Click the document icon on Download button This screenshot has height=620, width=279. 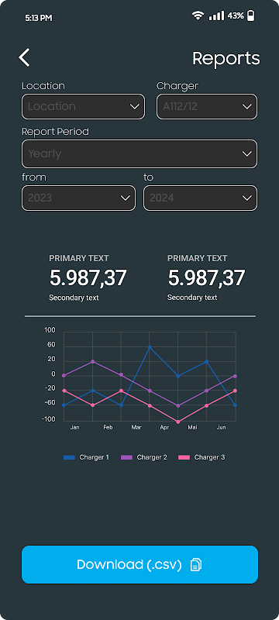195,565
